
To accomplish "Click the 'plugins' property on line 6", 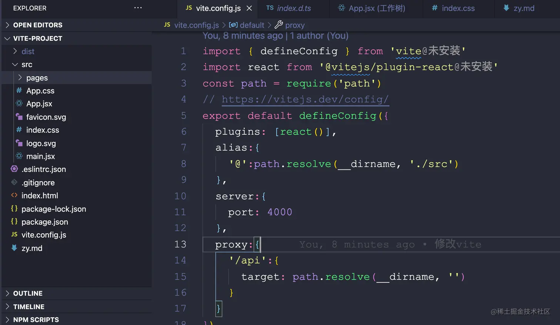I will 237,131.
